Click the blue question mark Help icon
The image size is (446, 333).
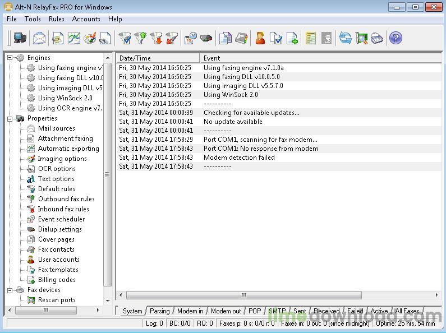coord(396,38)
